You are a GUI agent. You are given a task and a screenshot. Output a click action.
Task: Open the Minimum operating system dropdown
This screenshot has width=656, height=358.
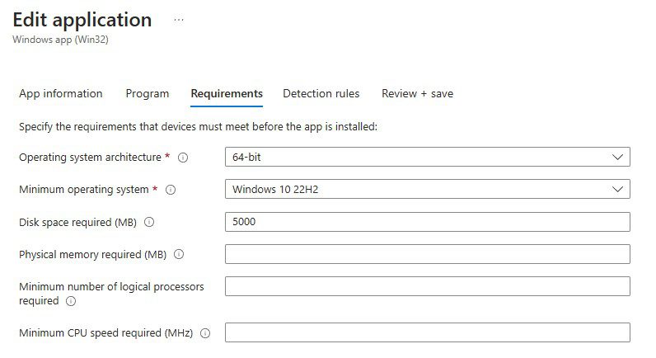427,190
